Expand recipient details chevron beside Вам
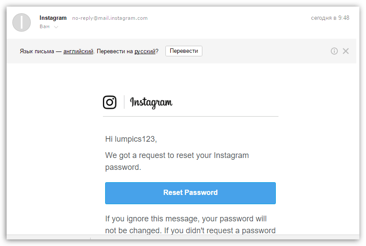The height and width of the screenshot is (246, 366). (56, 27)
